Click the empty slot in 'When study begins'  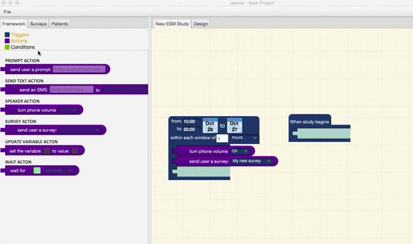[322, 134]
